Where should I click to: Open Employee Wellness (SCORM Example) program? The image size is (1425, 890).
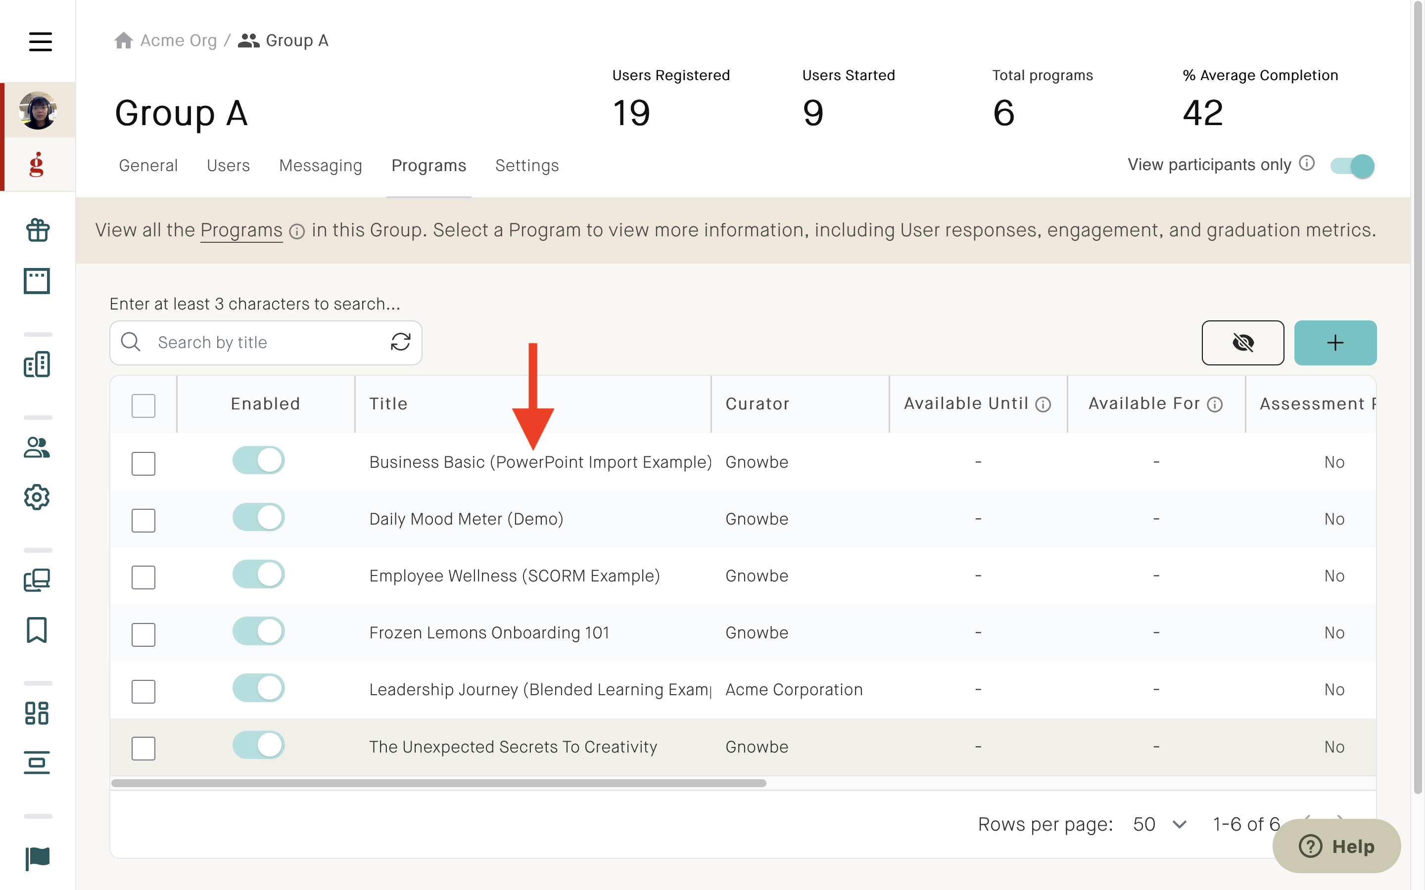click(x=515, y=576)
